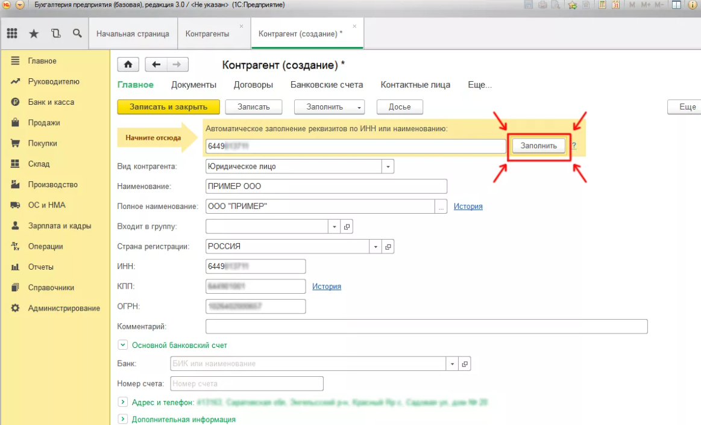Open calendar icon in title bar
This screenshot has height=425, width=701.
pyautogui.click(x=615, y=5)
